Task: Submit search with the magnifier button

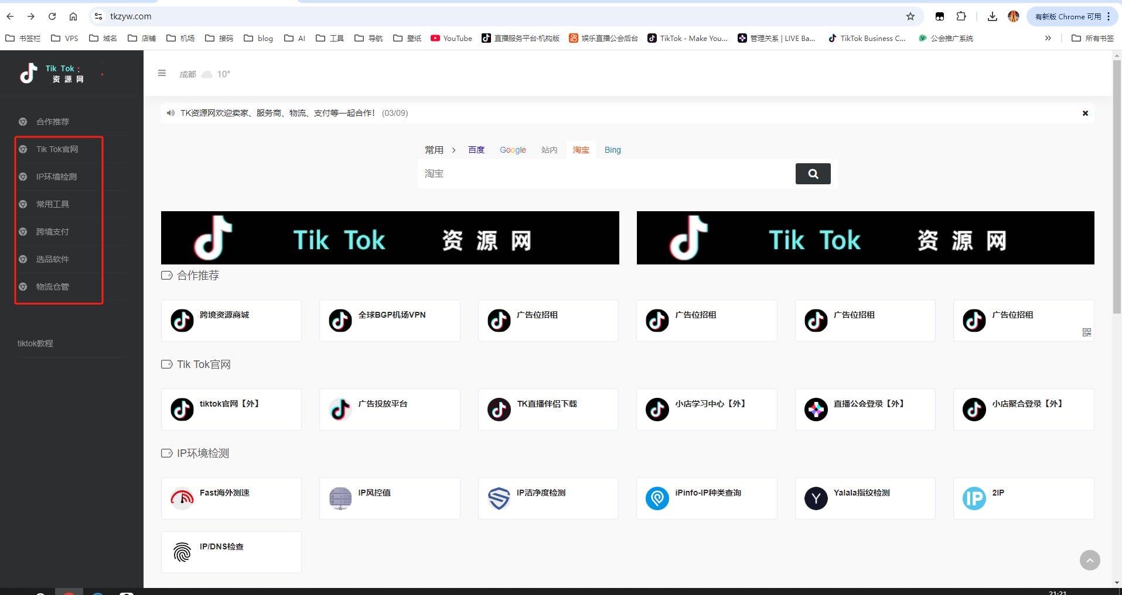Action: (x=813, y=174)
